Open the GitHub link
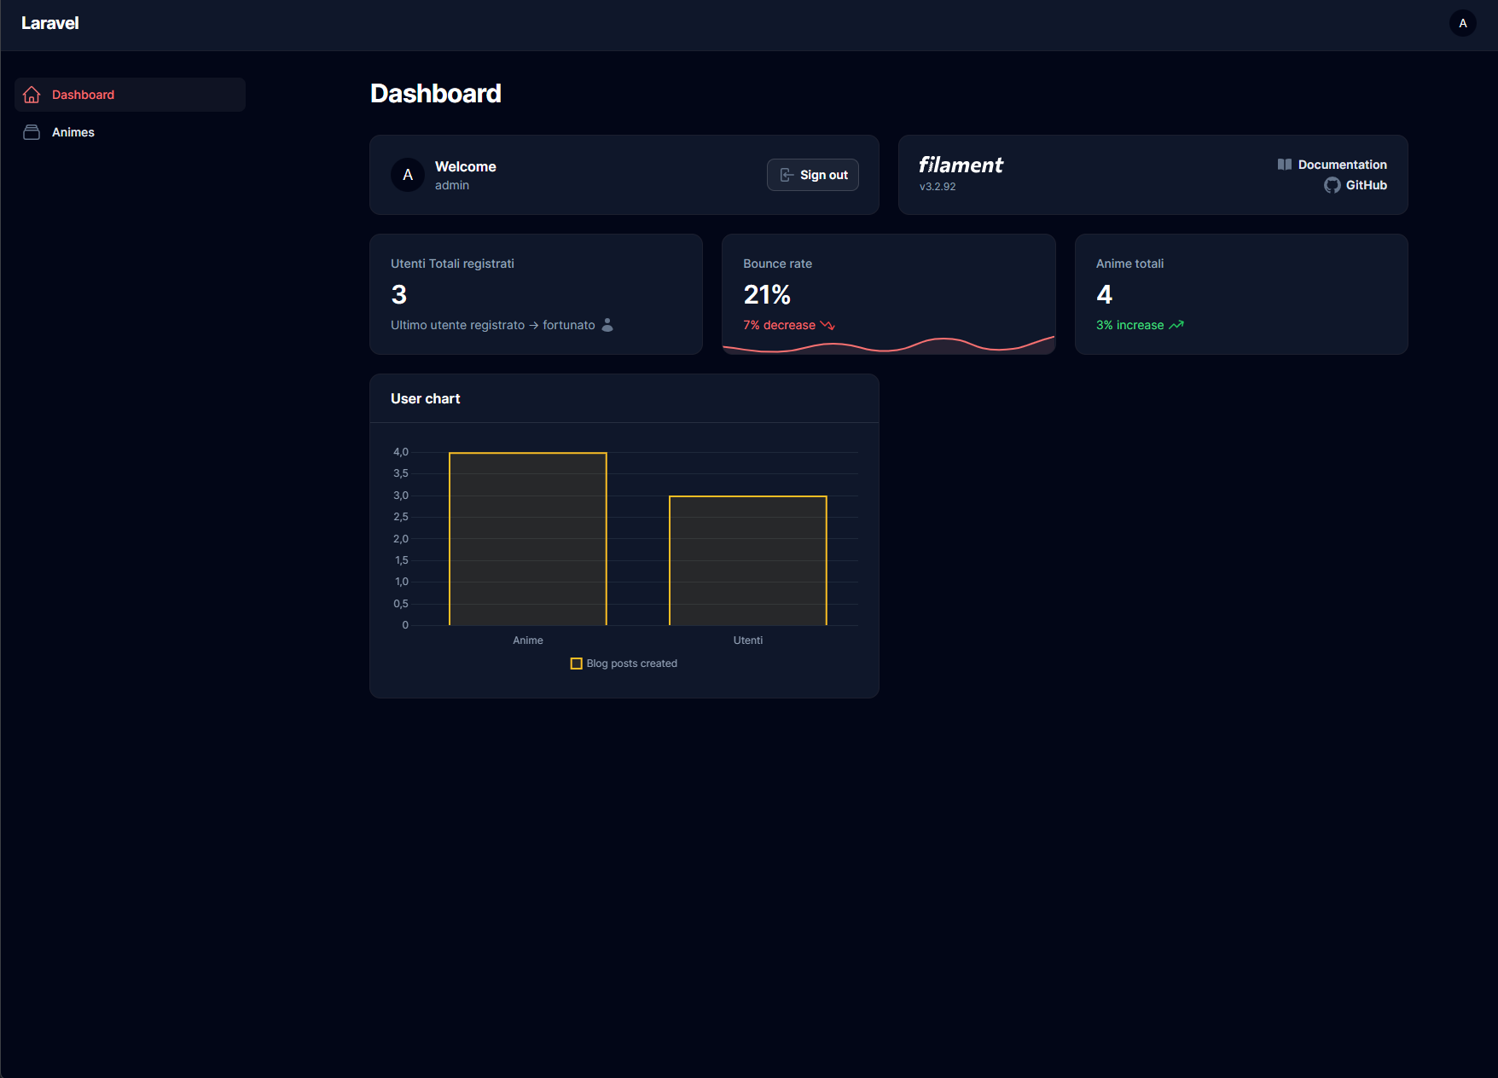The height and width of the screenshot is (1078, 1498). (1366, 185)
